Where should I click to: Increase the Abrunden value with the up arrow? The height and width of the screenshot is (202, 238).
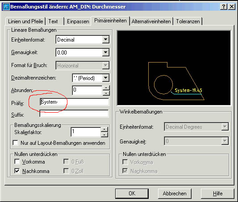coord(106,88)
